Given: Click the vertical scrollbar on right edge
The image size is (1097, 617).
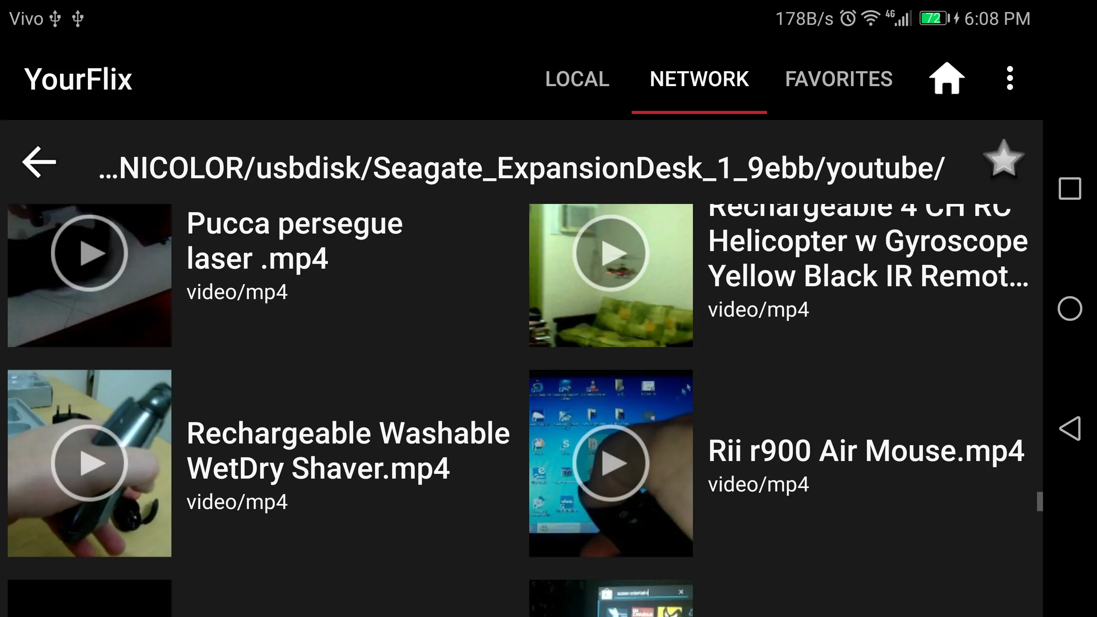Looking at the screenshot, I should pos(1038,502).
